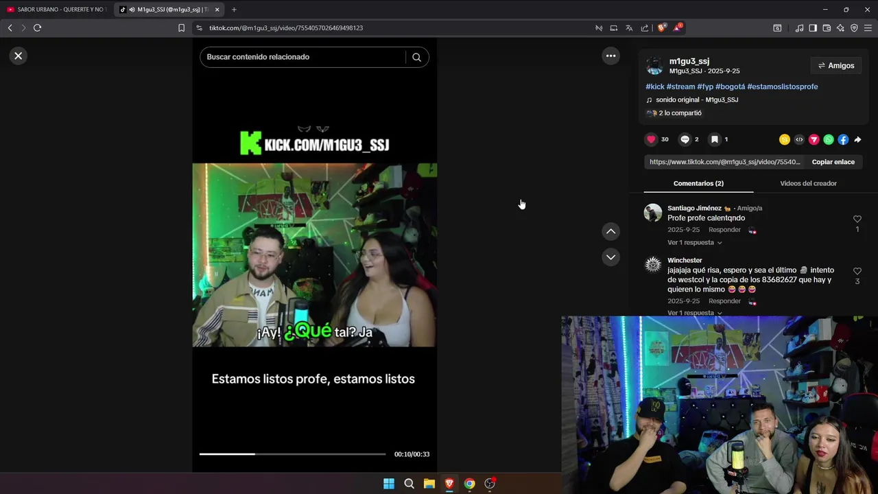Click the 'Copiar enlace' button
This screenshot has width=878, height=494.
coord(833,162)
